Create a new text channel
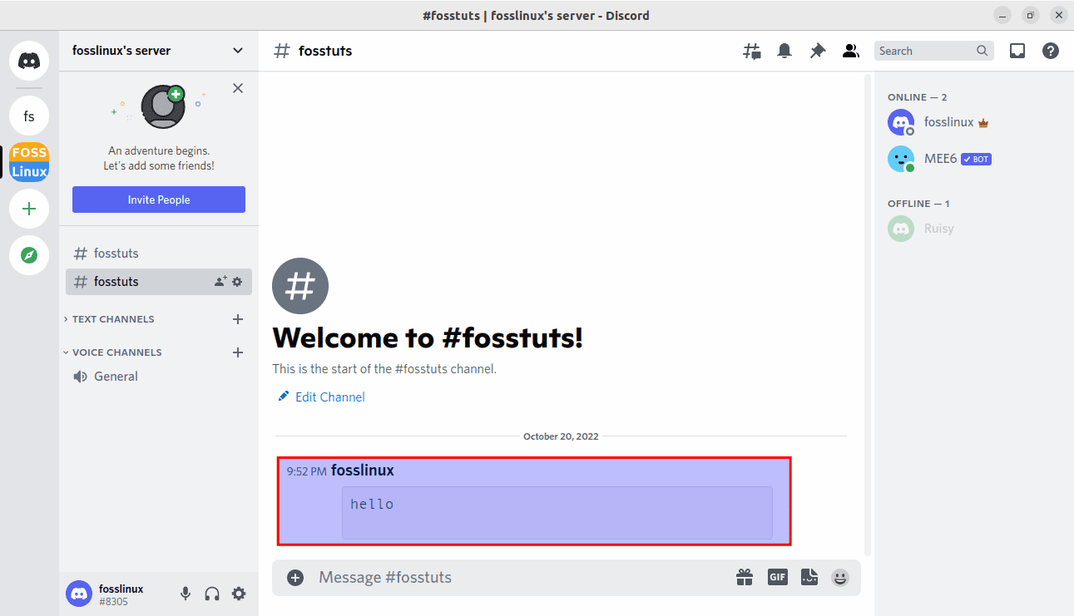 pos(238,319)
